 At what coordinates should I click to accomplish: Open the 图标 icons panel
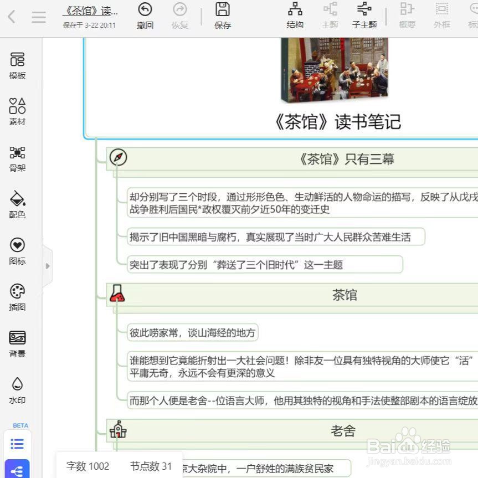pos(17,251)
